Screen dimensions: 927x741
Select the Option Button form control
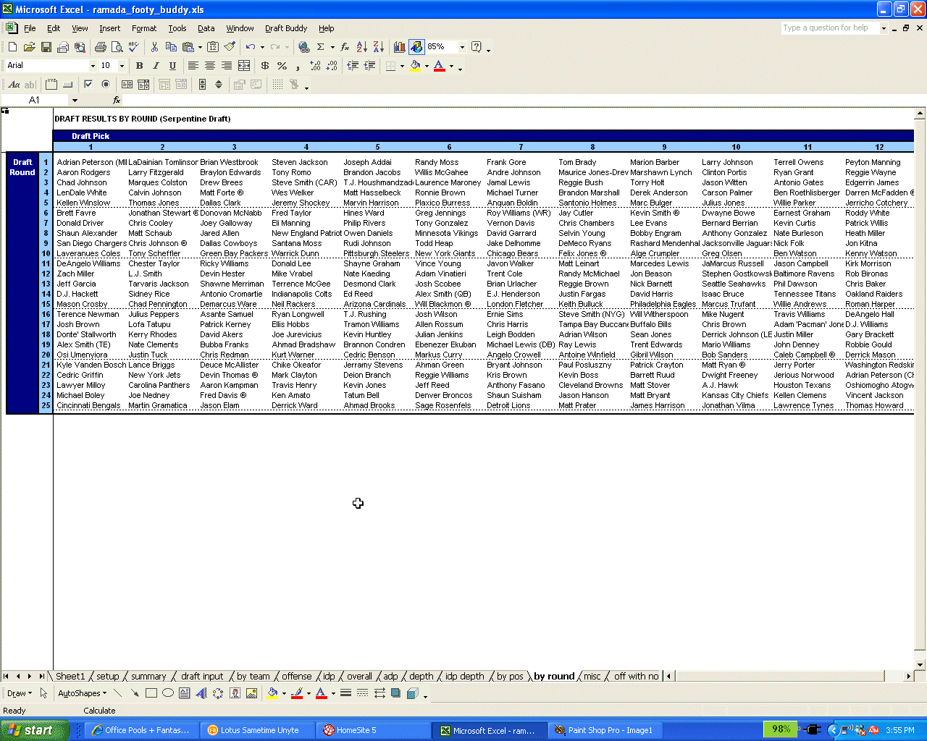[106, 85]
